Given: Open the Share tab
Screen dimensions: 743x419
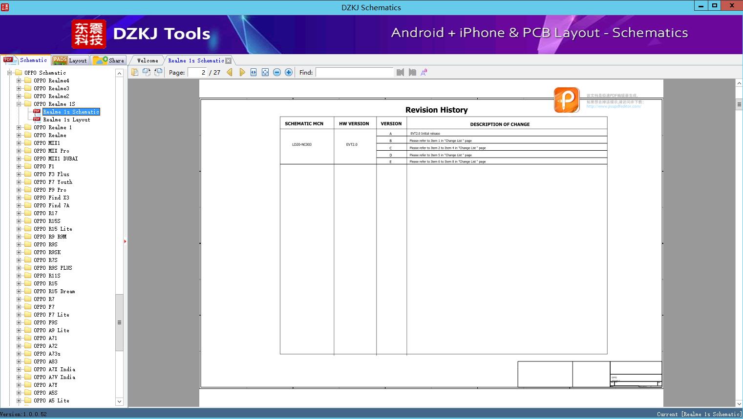Looking at the screenshot, I should (x=108, y=60).
